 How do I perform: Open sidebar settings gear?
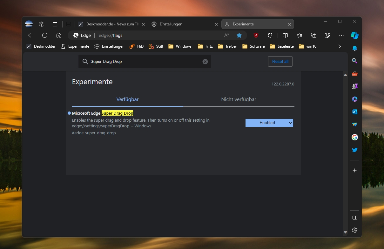[355, 230]
